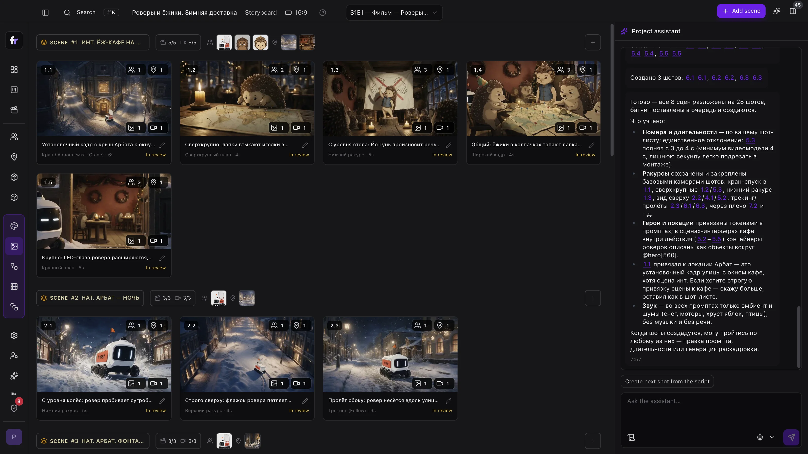Screen dimensions: 808x454
Task: Click the Add scene button
Action: click(x=741, y=11)
